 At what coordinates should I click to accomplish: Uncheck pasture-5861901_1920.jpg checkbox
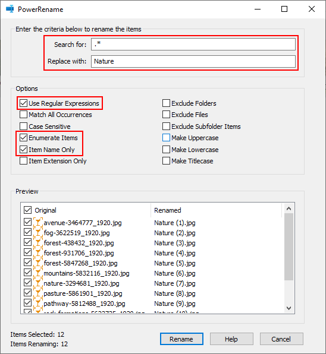27,293
